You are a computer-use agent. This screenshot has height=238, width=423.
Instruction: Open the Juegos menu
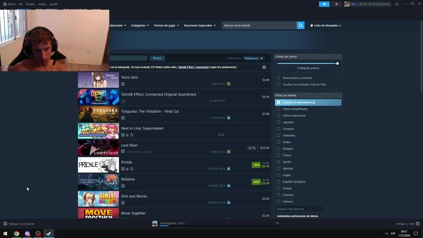pyautogui.click(x=42, y=4)
